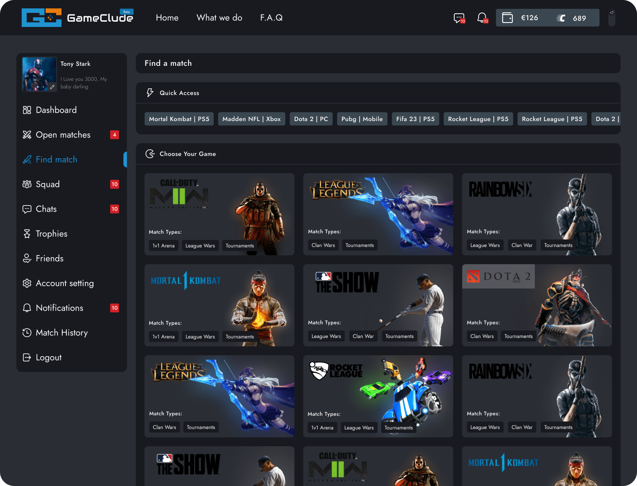The image size is (637, 486).
Task: Click the Choose Your Game pac-man icon
Action: pyautogui.click(x=150, y=154)
